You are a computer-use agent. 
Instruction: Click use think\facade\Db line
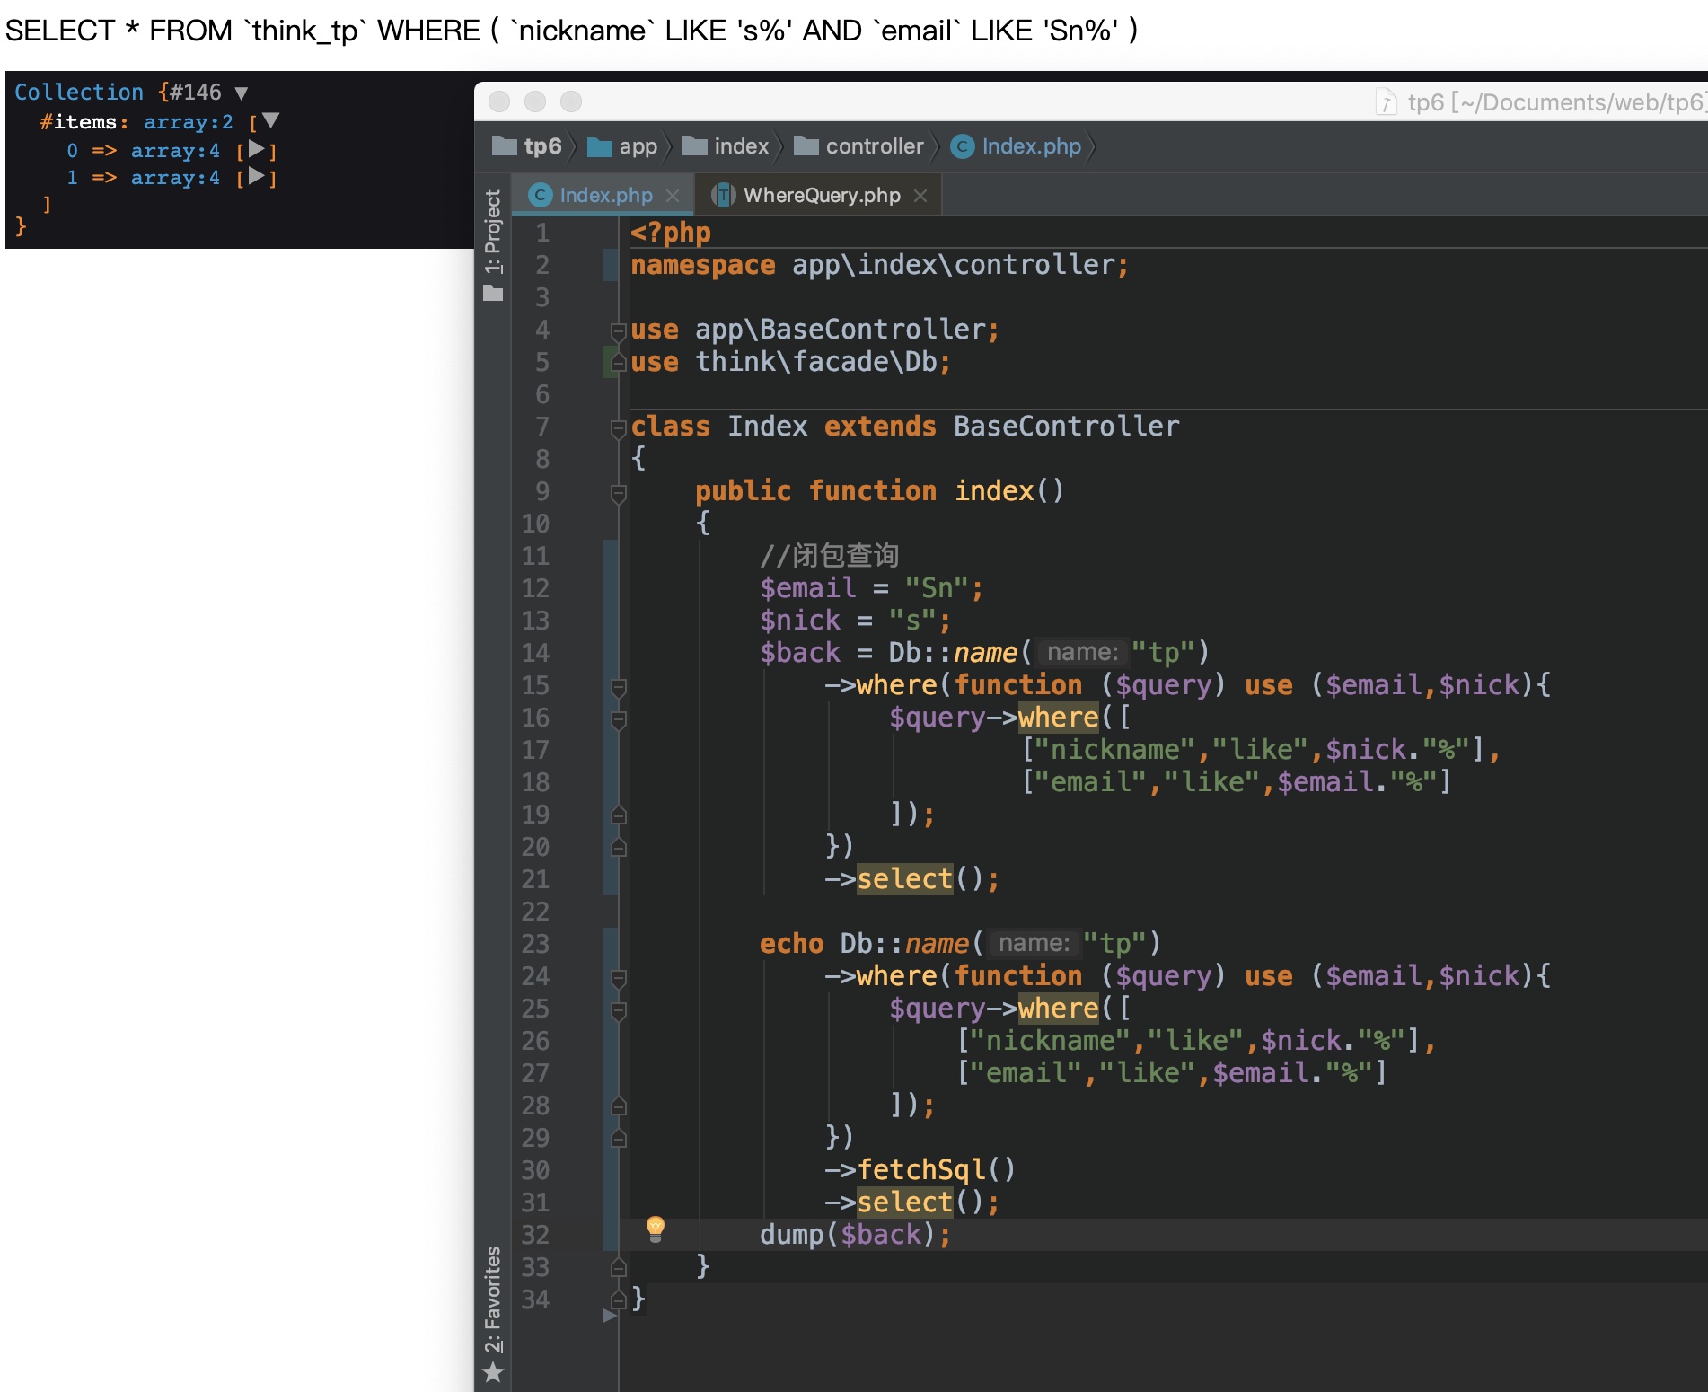tap(790, 362)
